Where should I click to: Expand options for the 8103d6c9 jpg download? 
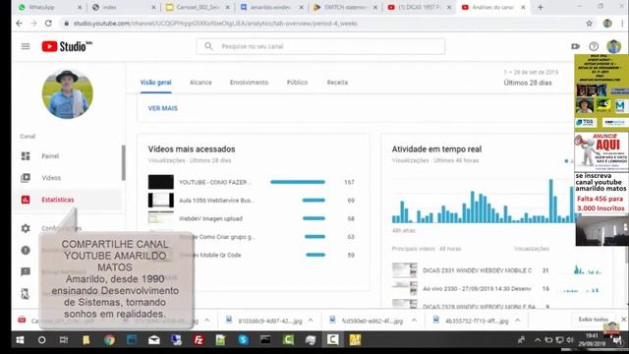click(311, 321)
